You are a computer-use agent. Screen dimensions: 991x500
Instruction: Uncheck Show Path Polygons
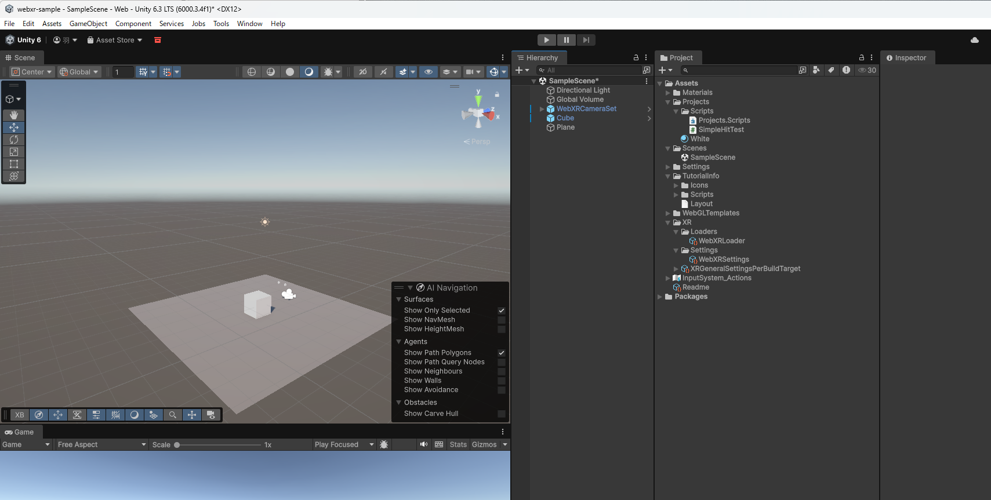[502, 353]
